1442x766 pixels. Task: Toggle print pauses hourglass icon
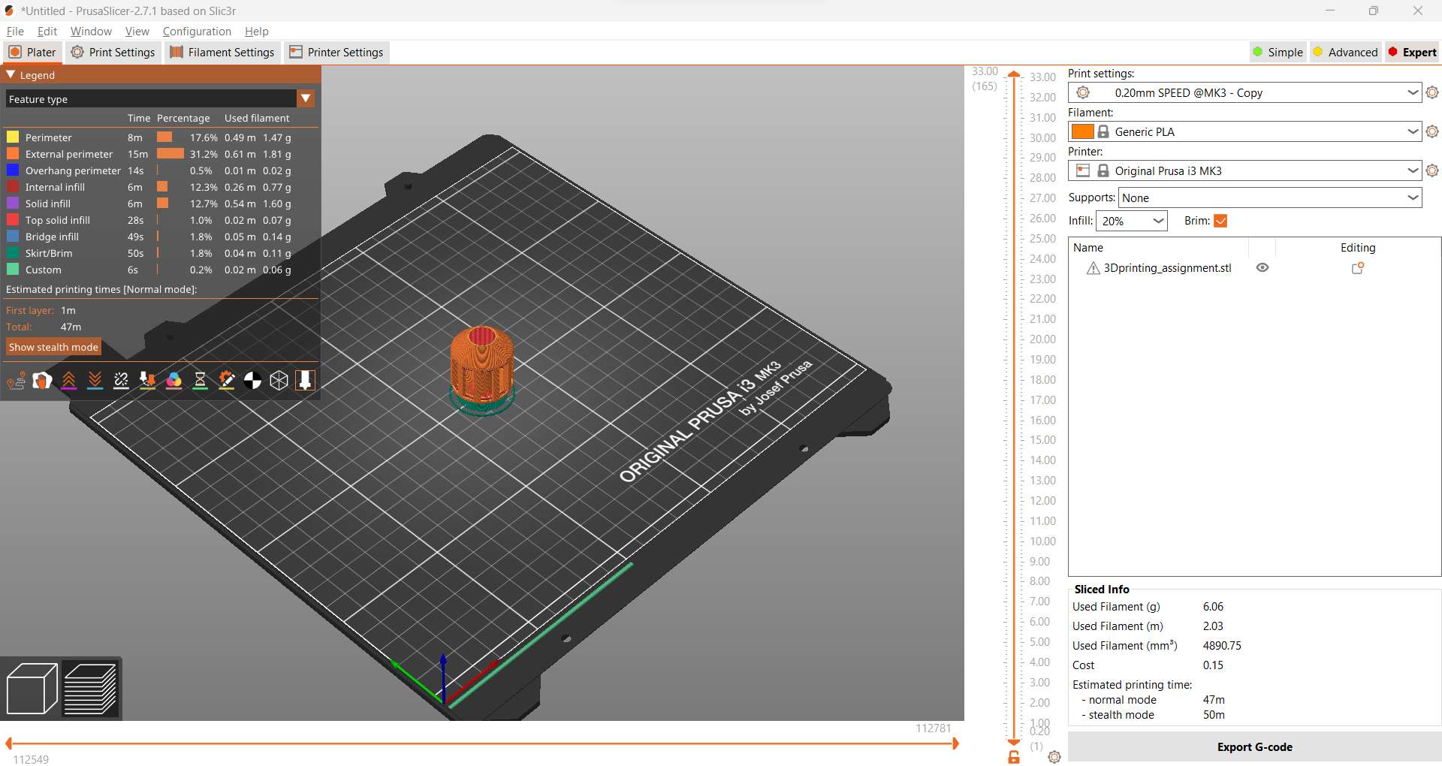pyautogui.click(x=200, y=381)
